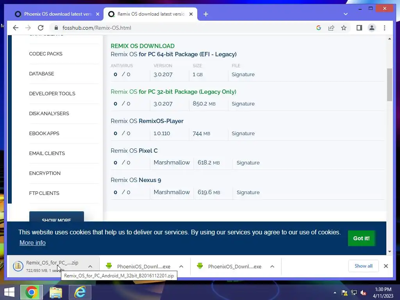Viewport: 400px width, 300px height.
Task: Launch Internet Explorer from taskbar
Action: coord(80,292)
